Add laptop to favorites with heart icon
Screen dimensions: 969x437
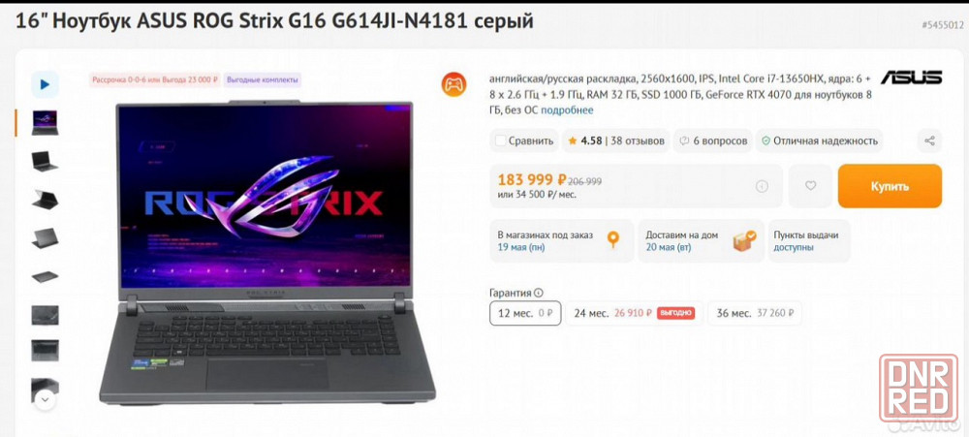(x=810, y=186)
